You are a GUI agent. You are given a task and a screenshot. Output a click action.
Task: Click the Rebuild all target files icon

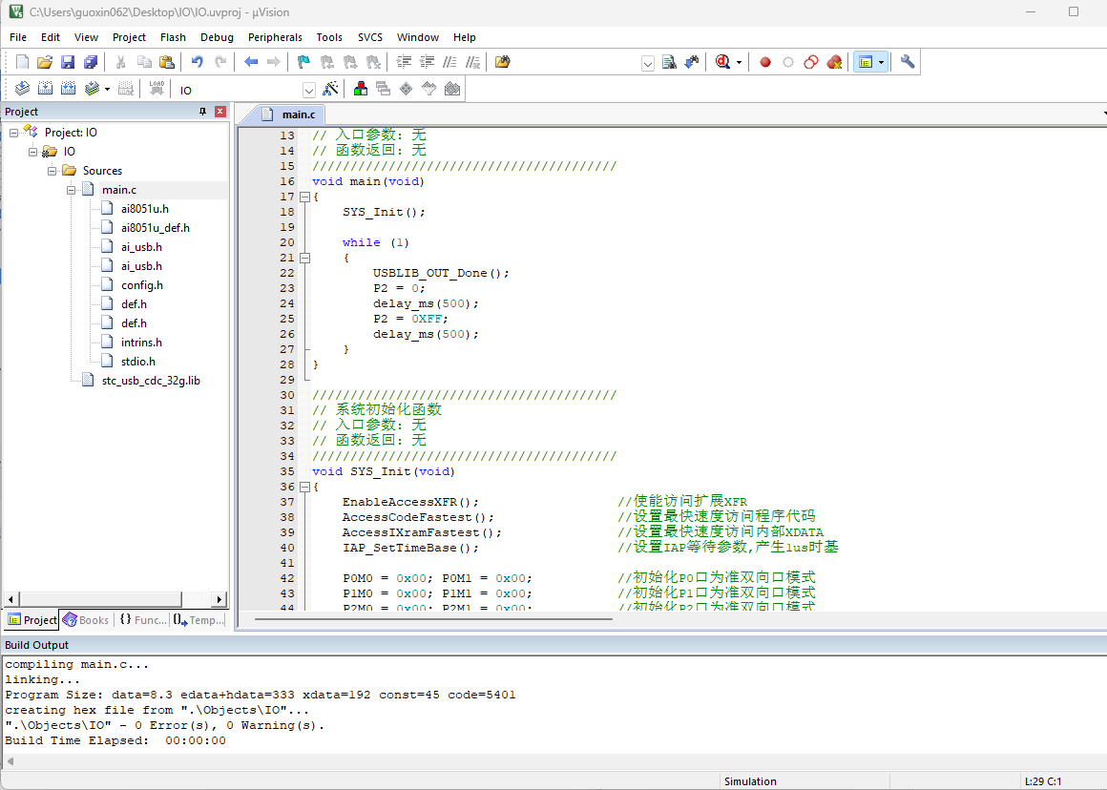click(68, 89)
